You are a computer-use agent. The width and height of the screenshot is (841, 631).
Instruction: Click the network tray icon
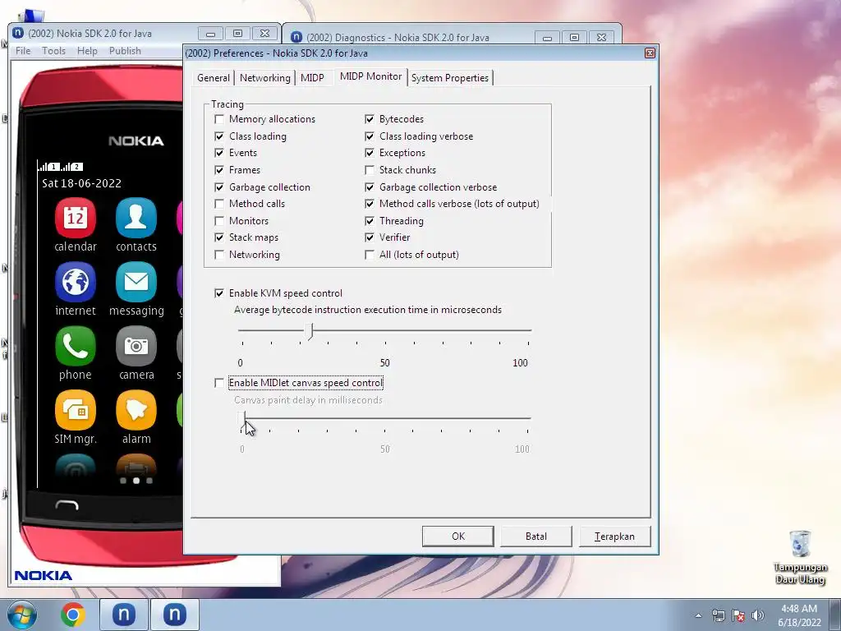click(x=718, y=615)
